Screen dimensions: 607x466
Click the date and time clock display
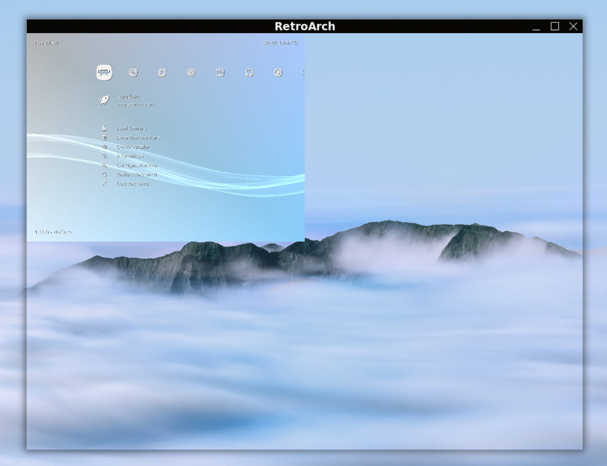click(x=280, y=43)
